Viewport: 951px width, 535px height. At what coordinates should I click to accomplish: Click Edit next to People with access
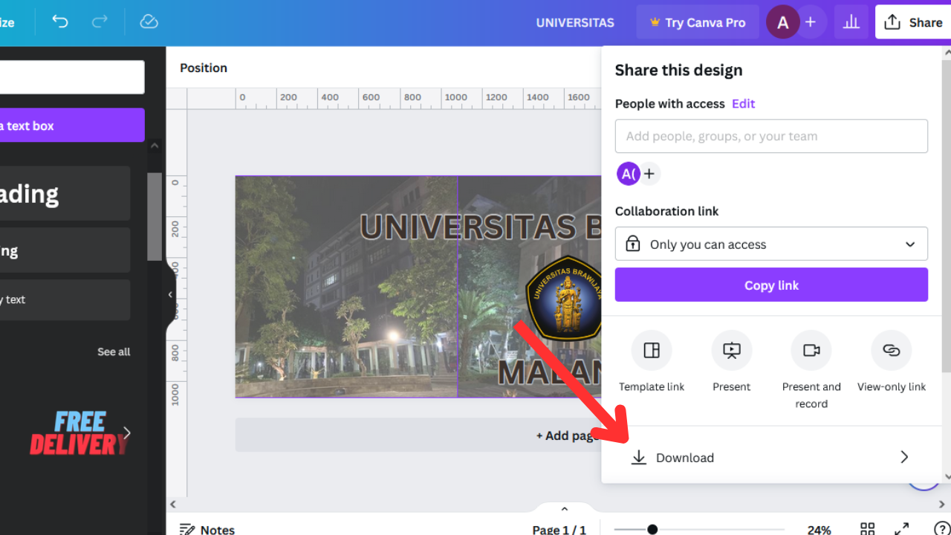(x=743, y=103)
